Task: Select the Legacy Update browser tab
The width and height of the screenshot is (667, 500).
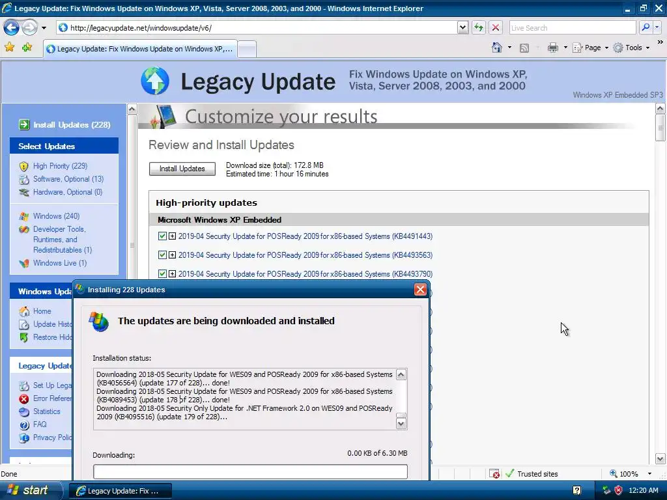Action: pos(141,49)
